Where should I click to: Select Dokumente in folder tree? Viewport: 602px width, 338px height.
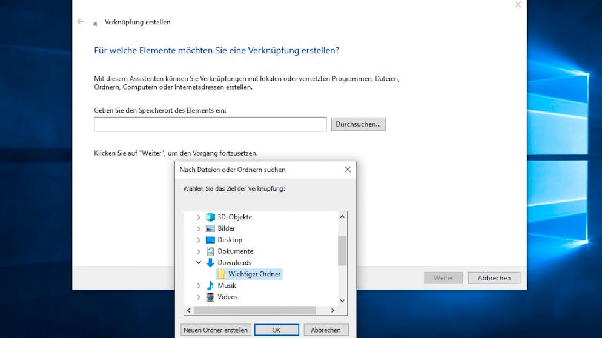236,251
